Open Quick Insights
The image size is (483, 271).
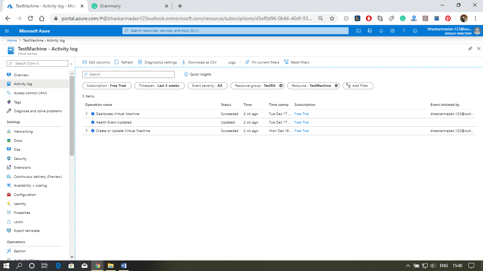coord(197,74)
